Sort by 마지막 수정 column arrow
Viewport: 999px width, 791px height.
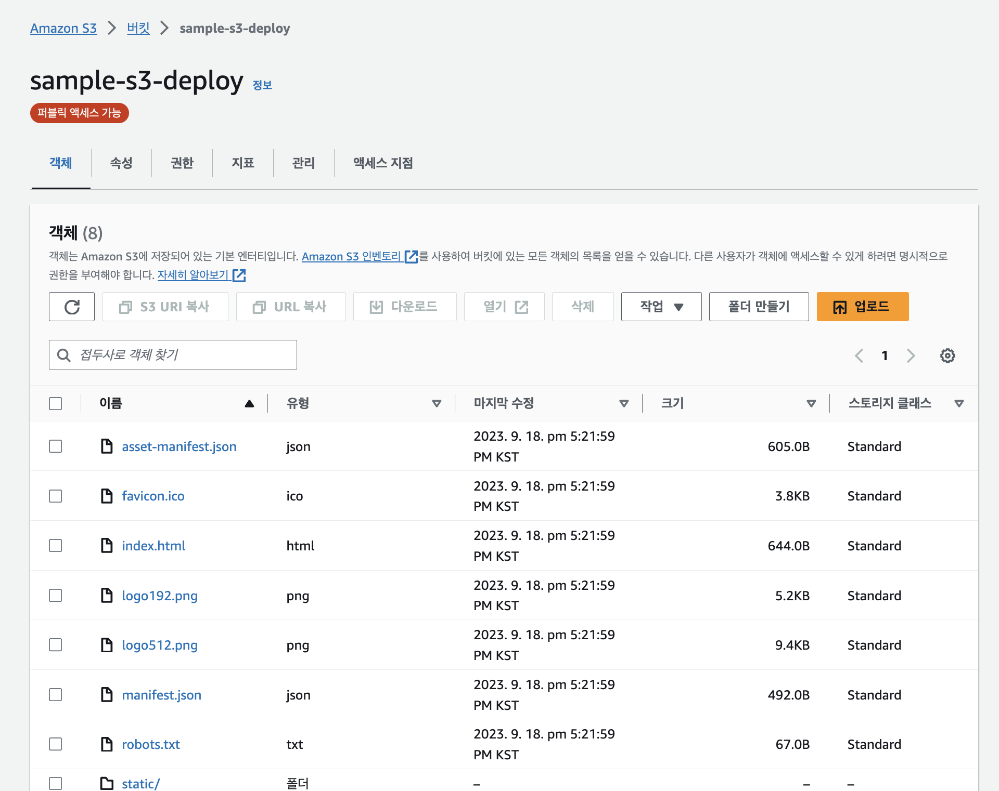click(624, 403)
